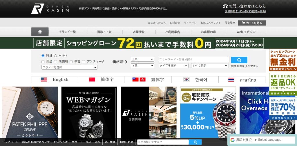Click the bottom bar search magnifier button

195,142
